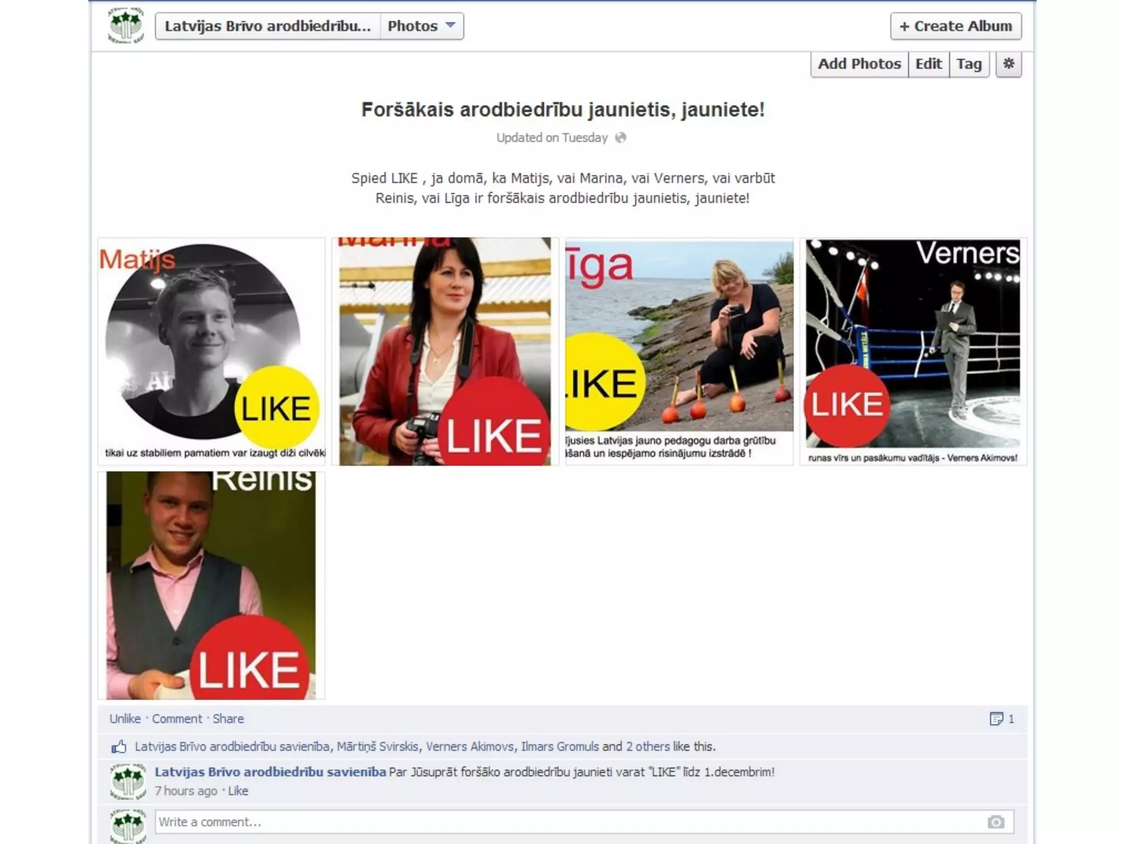Open the Photos dropdown menu
This screenshot has width=1125, height=844.
[x=421, y=26]
